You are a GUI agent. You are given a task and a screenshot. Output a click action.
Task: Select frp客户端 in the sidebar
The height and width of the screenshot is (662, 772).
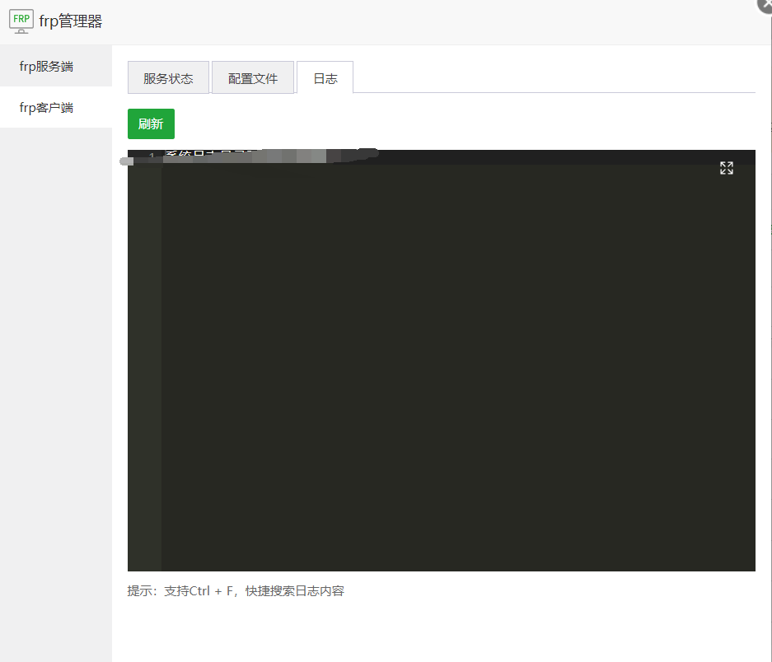tap(47, 108)
